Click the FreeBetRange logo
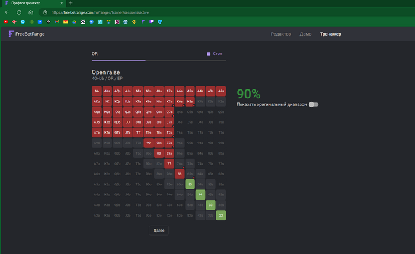415x254 pixels. pos(27,34)
